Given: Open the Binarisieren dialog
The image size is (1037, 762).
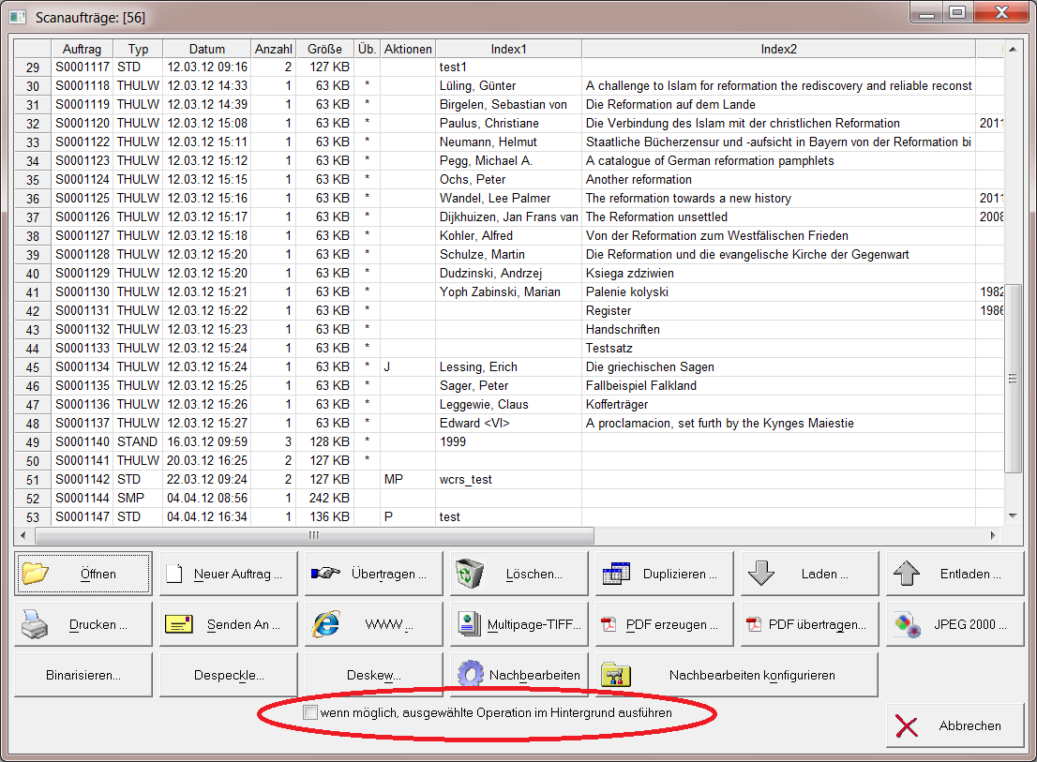Looking at the screenshot, I should (x=83, y=675).
